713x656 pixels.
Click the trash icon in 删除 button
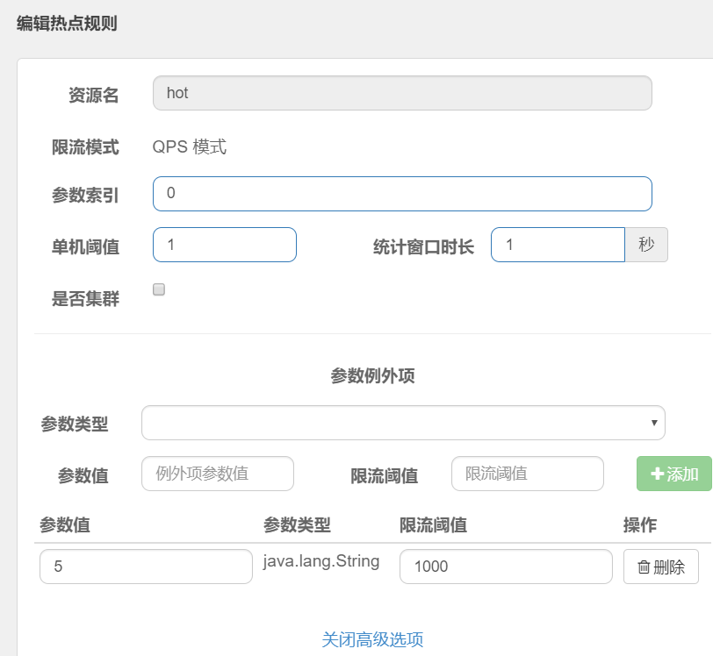tap(643, 567)
